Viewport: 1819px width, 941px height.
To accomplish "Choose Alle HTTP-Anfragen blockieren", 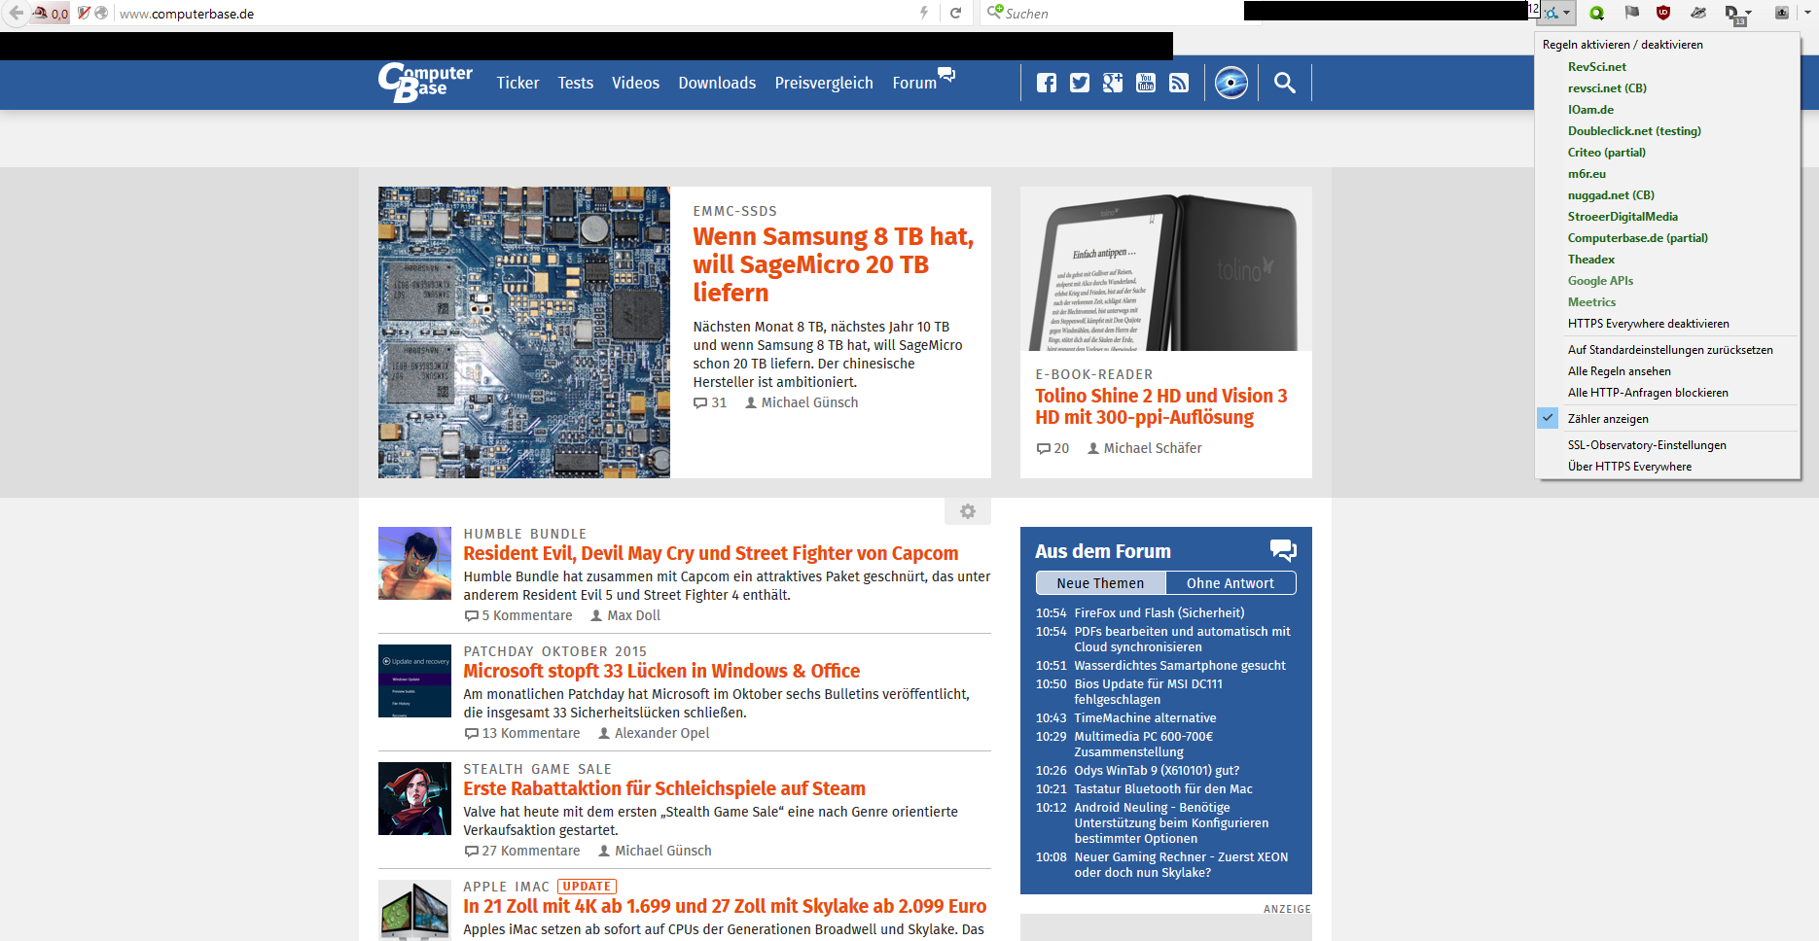I will [1667, 393].
